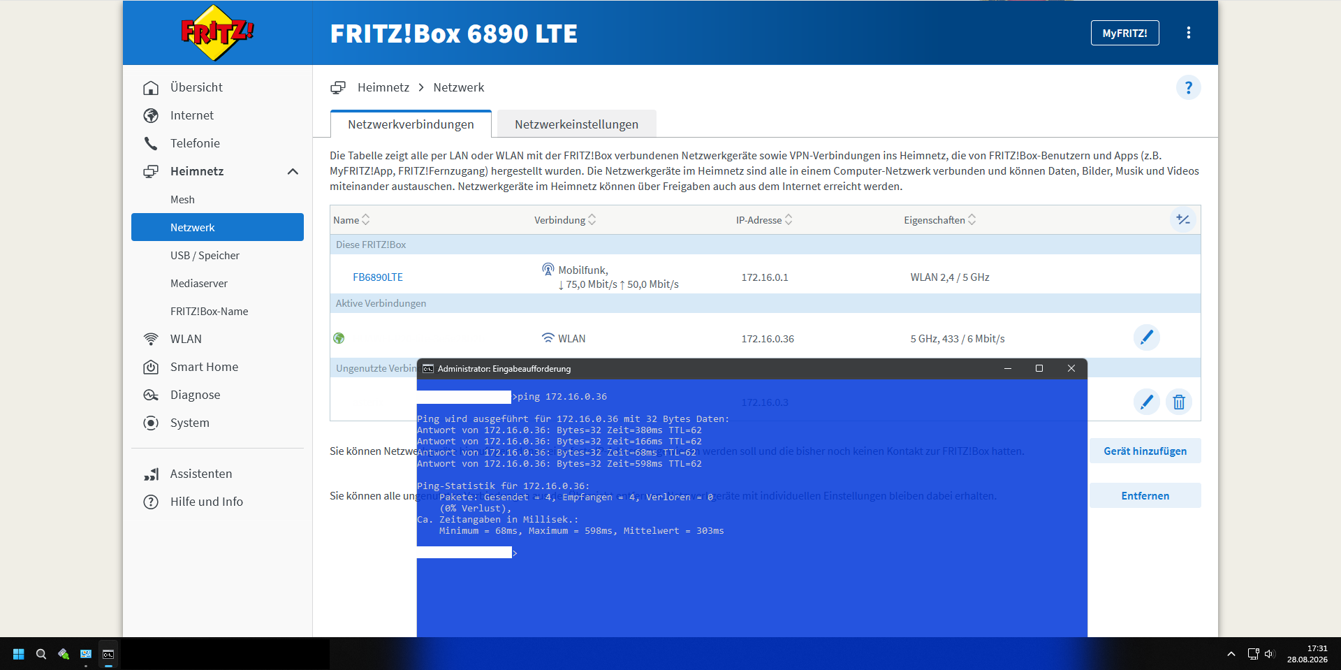Open taskbar search
The image size is (1341, 670).
[41, 654]
